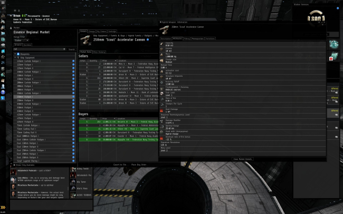
Task: Select the 250mm Railgun II list item
Action: (44, 100)
